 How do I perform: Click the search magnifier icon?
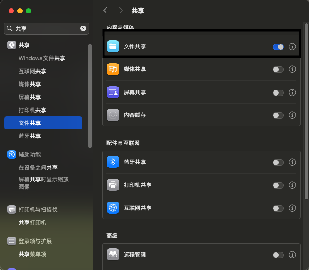[x=10, y=29]
